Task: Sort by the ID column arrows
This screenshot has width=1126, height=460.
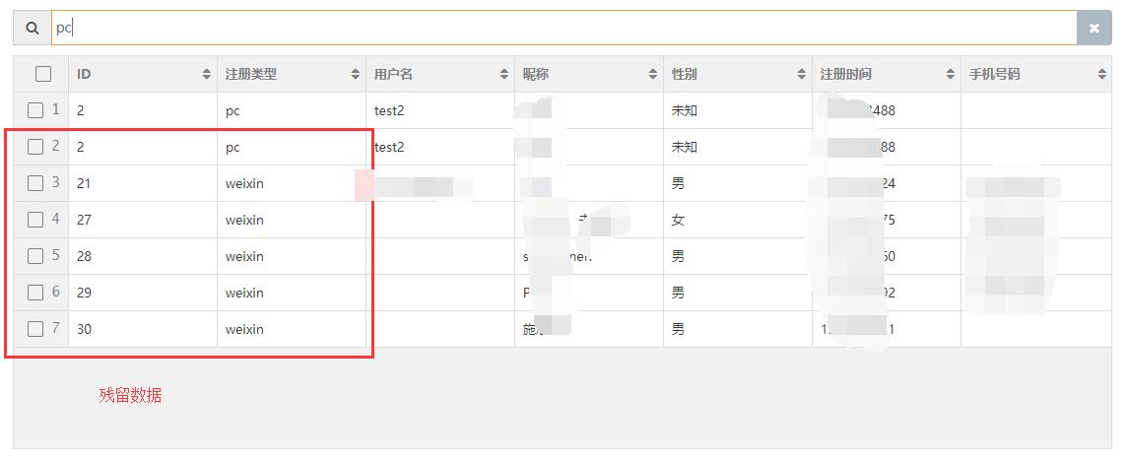Action: tap(207, 74)
